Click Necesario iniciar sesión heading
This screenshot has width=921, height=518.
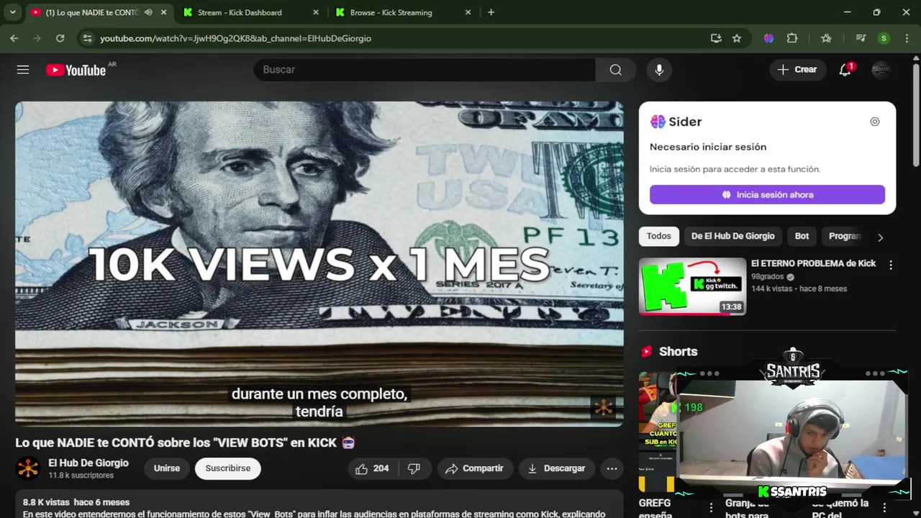click(708, 147)
